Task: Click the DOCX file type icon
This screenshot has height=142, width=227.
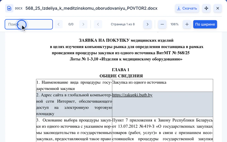Action: click(9, 9)
